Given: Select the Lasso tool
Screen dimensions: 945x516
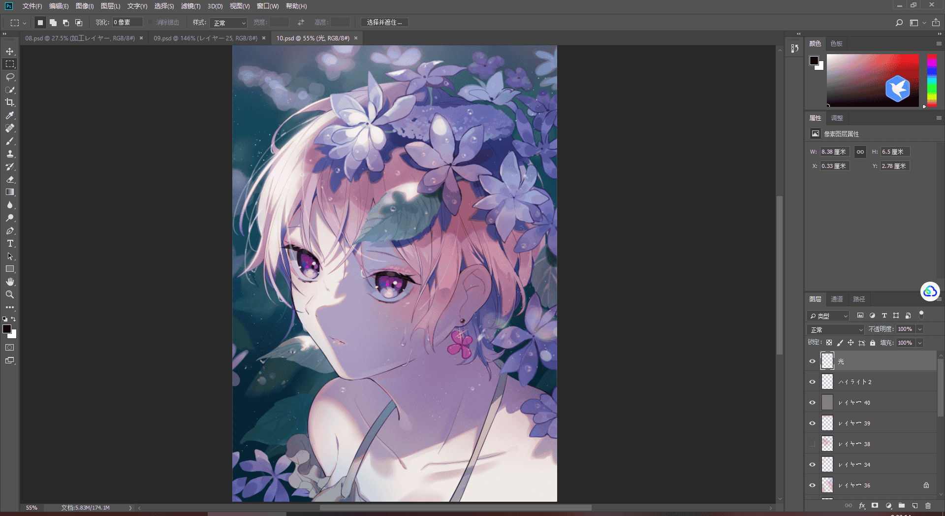Looking at the screenshot, I should click(10, 77).
